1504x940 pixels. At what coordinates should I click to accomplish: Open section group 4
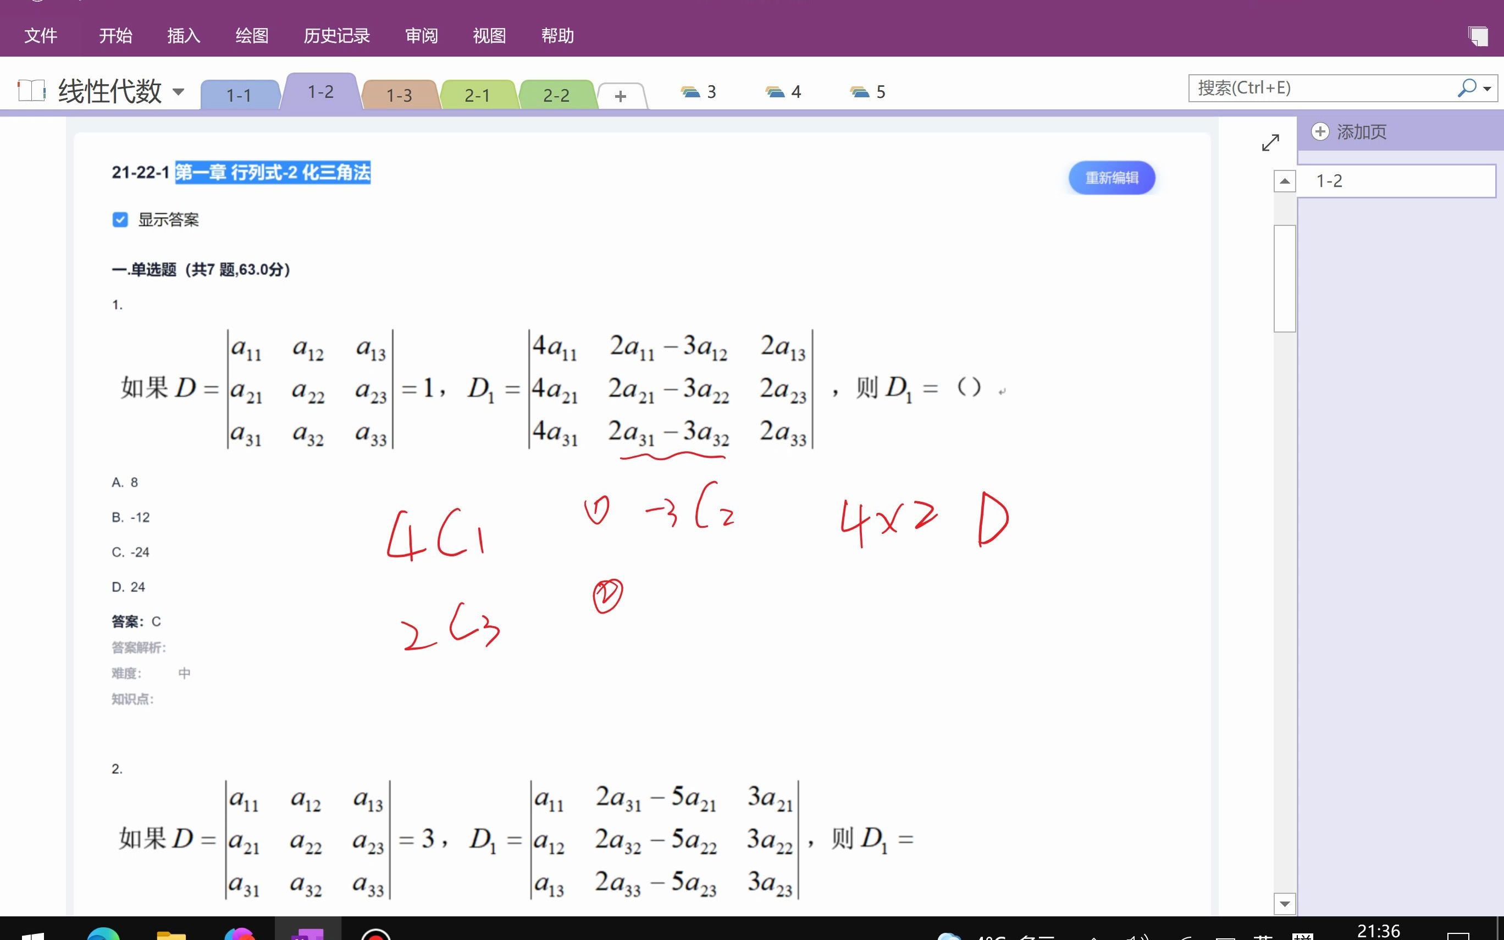click(x=783, y=92)
